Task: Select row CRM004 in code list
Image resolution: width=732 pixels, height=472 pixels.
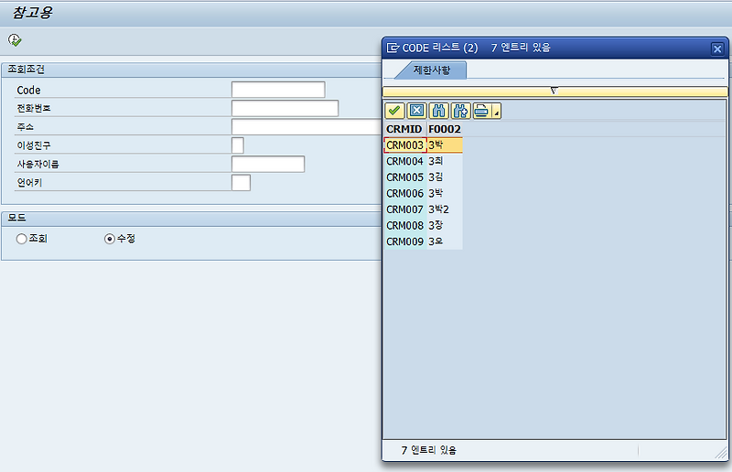Action: (423, 161)
